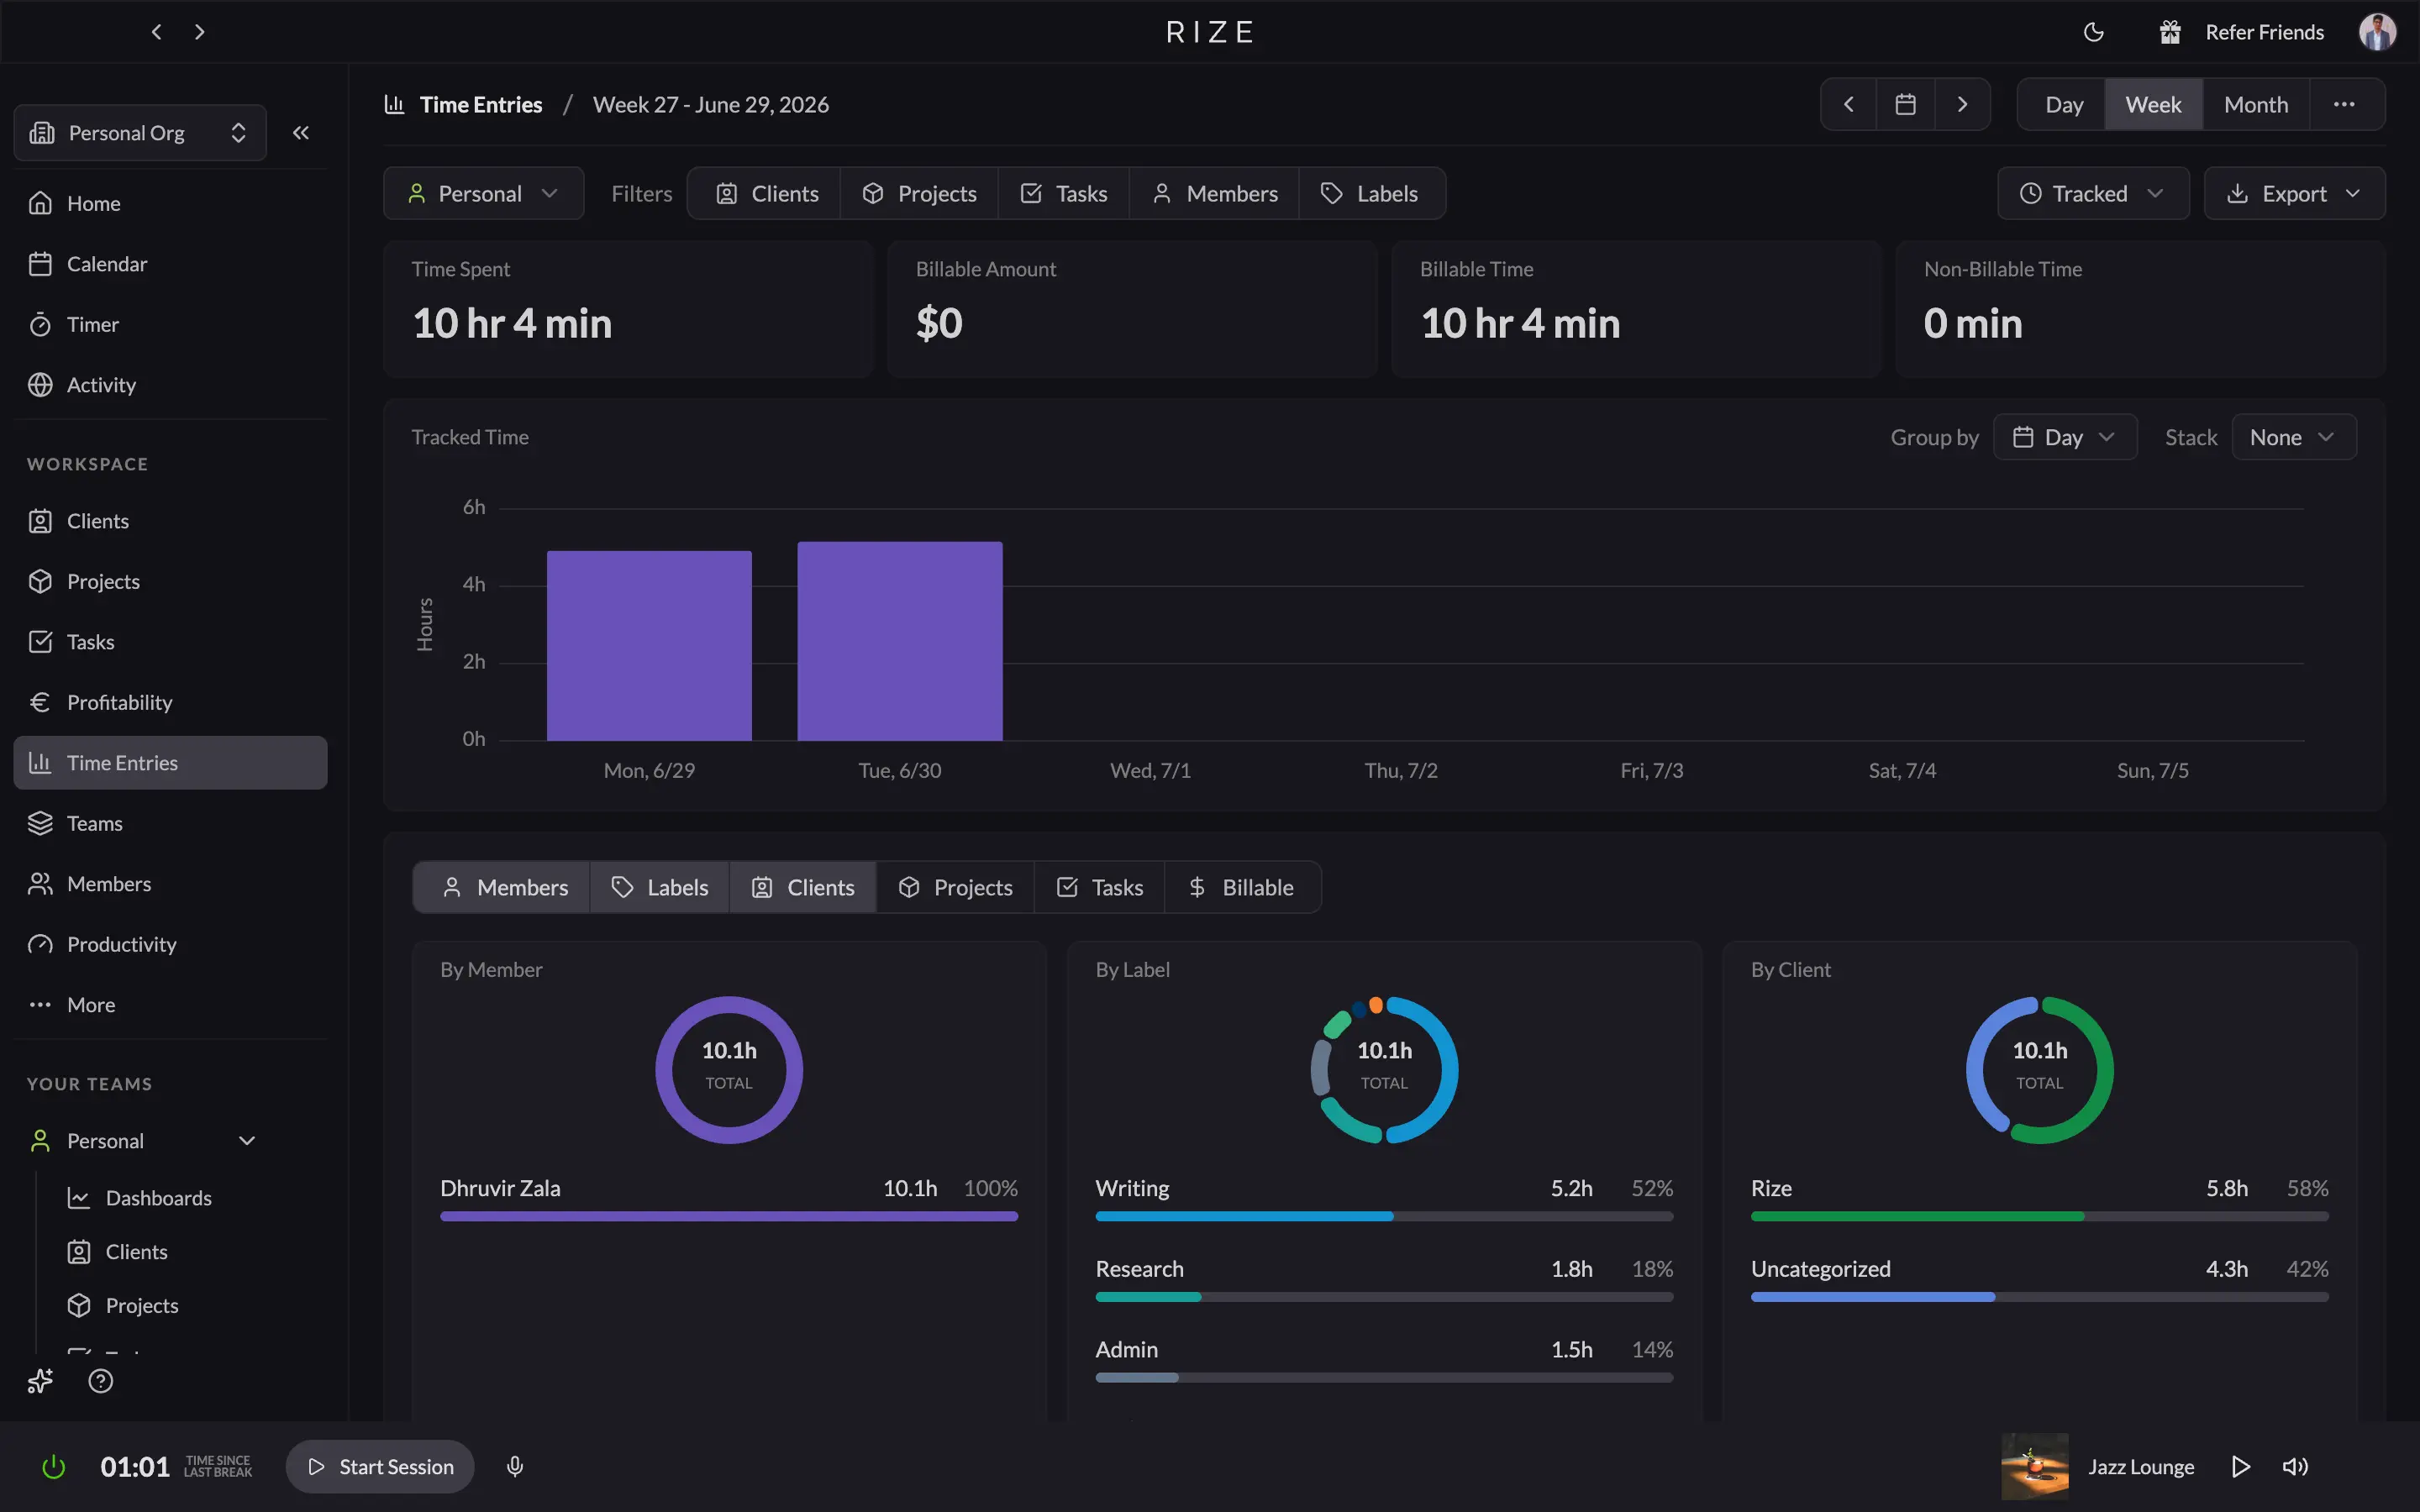
Task: Switch to Day view
Action: point(2063,104)
